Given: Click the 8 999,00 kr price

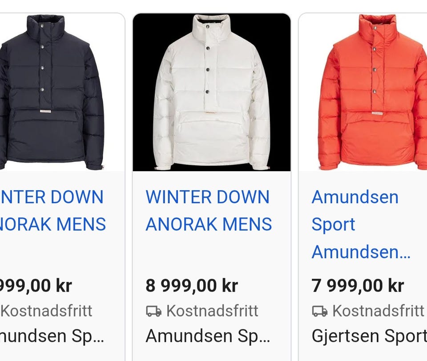Looking at the screenshot, I should click(x=192, y=285).
